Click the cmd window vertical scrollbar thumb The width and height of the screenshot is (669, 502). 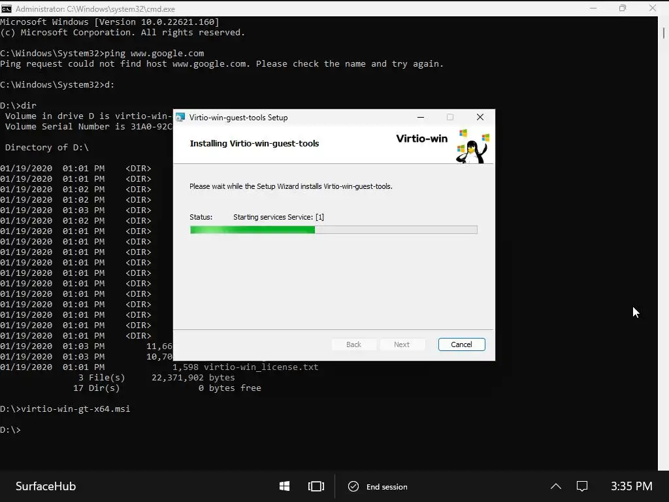click(x=664, y=33)
